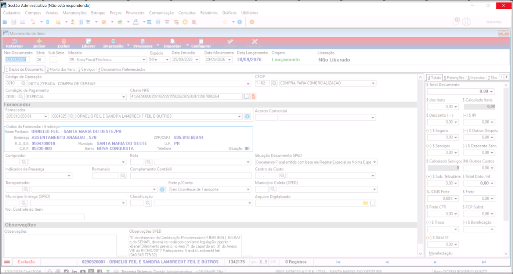
Task: Expand the Situação Documento SPED dropdown
Action: [375, 162]
